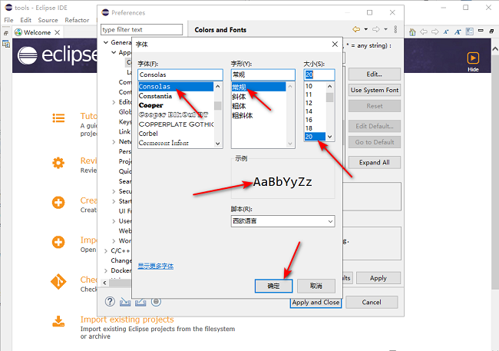Expand the Docker tree node
This screenshot has height=351, width=499.
(106, 270)
